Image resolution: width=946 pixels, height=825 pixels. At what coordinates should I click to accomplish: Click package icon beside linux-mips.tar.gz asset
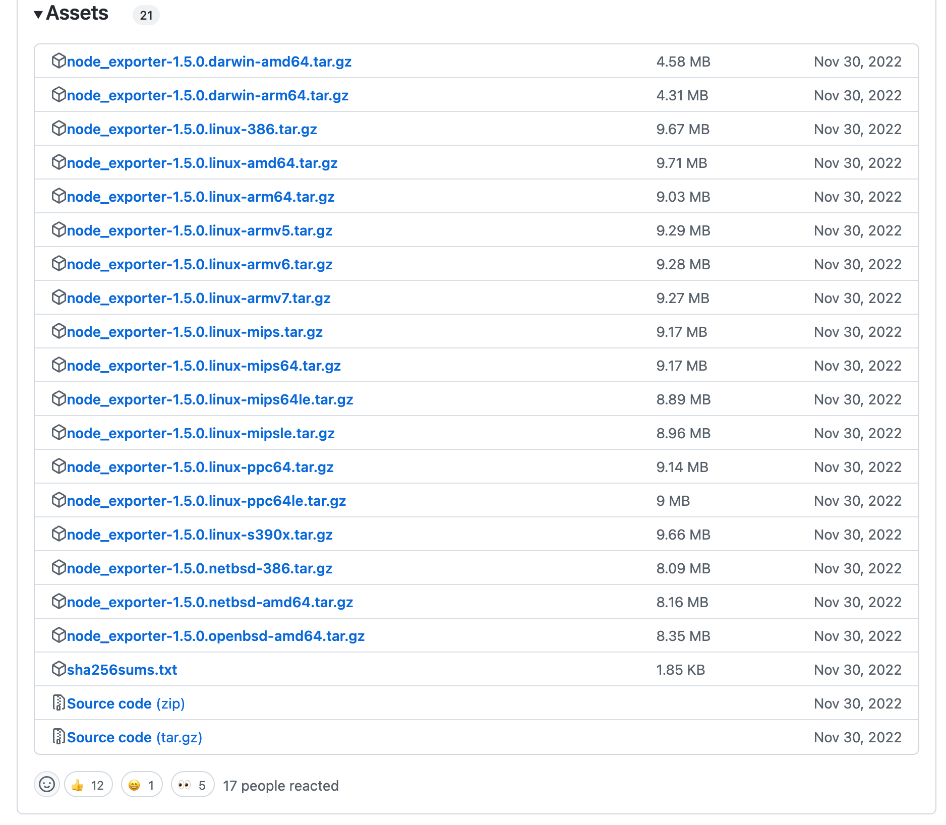point(59,331)
